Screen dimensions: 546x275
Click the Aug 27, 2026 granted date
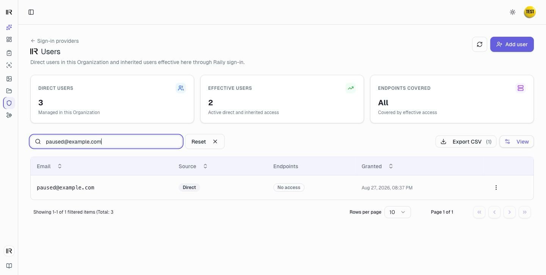coord(387,188)
